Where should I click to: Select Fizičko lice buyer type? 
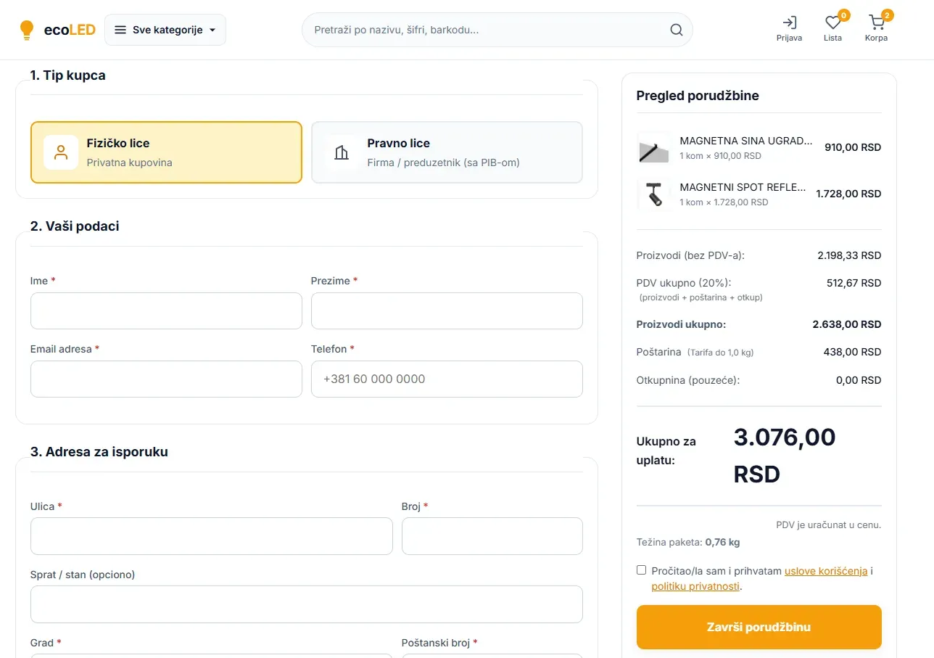[x=166, y=152]
